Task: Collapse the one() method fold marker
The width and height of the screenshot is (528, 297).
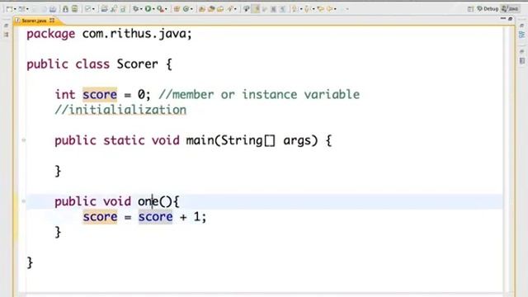Action: (24, 201)
